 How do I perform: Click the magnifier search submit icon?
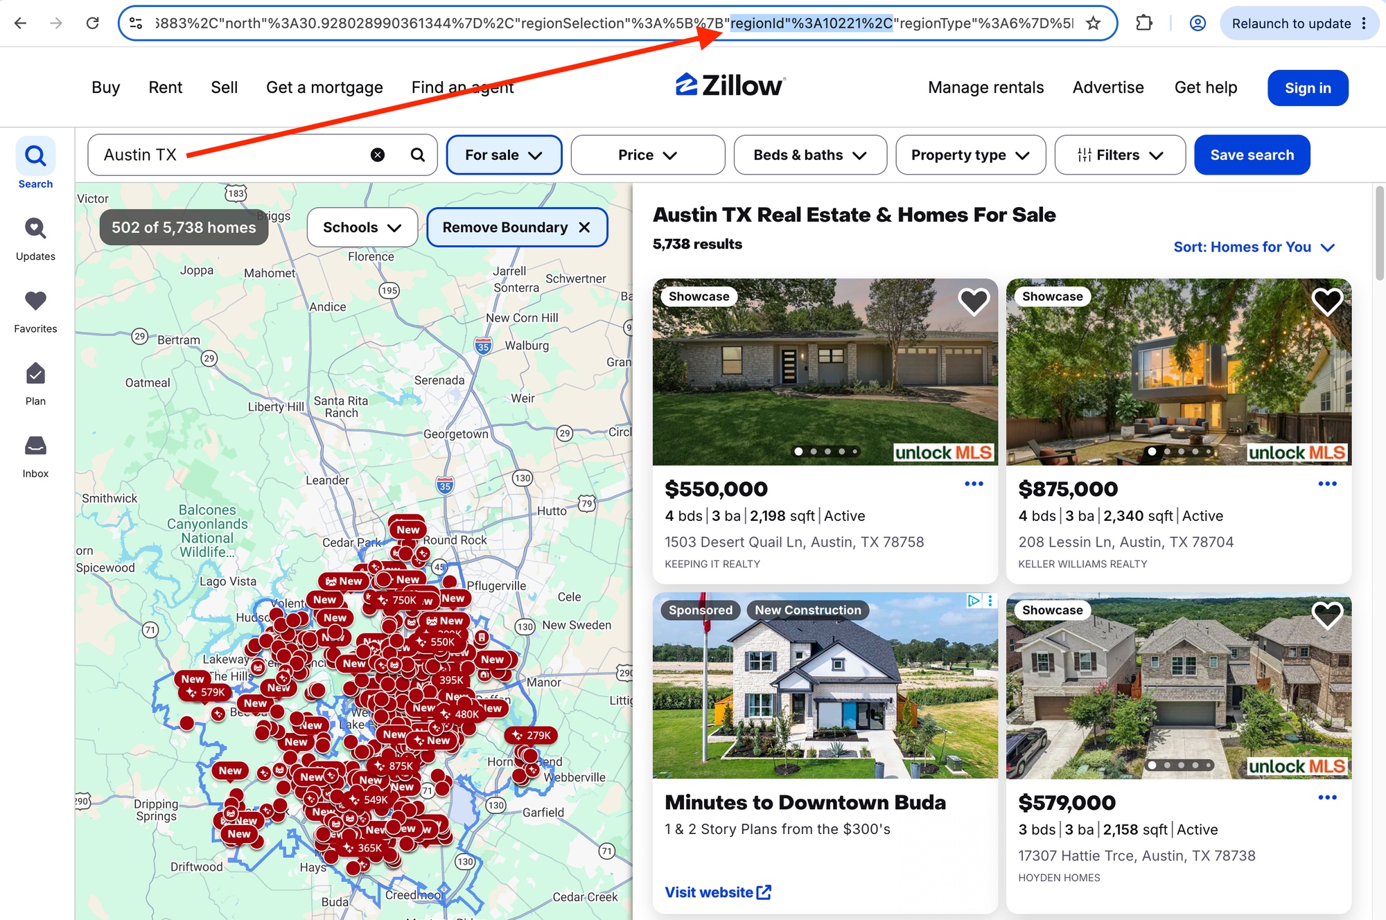pyautogui.click(x=418, y=155)
